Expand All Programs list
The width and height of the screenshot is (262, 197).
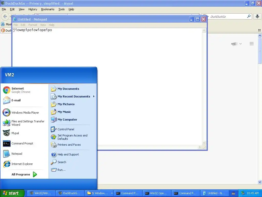tap(24, 174)
